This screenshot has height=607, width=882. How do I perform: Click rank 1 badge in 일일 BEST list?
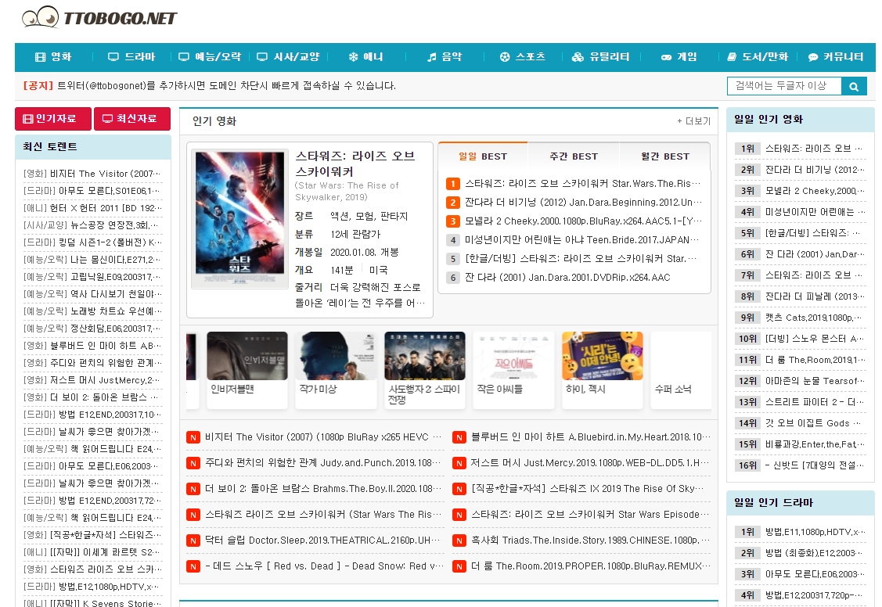point(453,184)
